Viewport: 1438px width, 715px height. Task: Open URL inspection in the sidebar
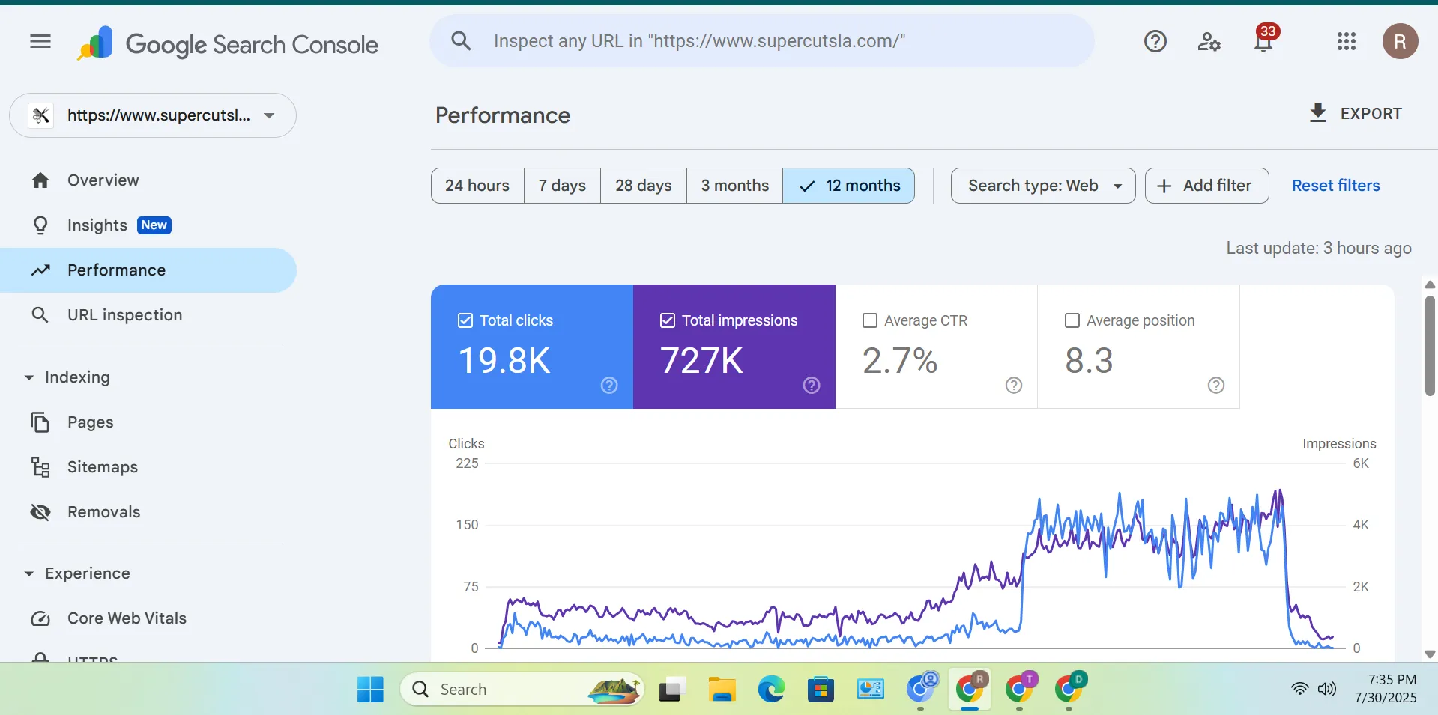148,315
